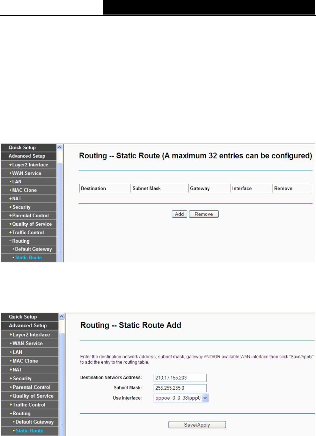The width and height of the screenshot is (316, 436).
Task: Click upper sidebar scrollbar up arrow
Action: click(59, 147)
